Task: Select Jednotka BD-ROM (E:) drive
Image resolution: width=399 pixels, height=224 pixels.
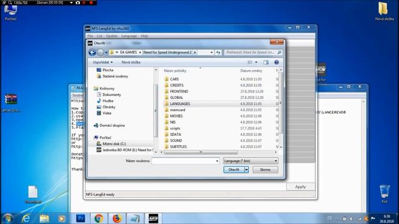Action: pyautogui.click(x=125, y=150)
